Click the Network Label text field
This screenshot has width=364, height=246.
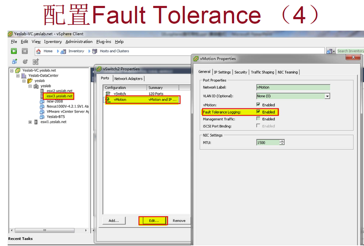pyautogui.click(x=293, y=87)
